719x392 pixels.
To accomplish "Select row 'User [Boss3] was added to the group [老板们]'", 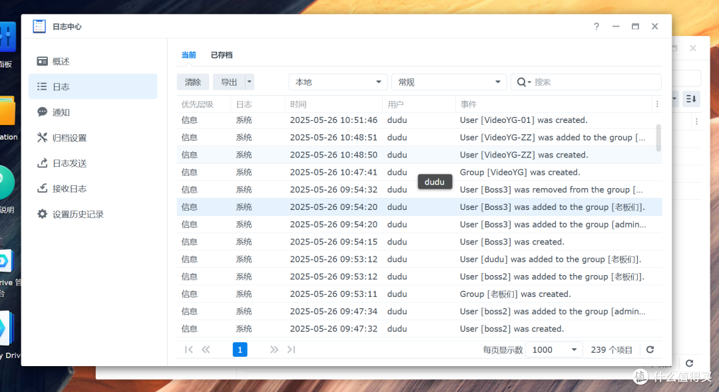I will tap(419, 207).
